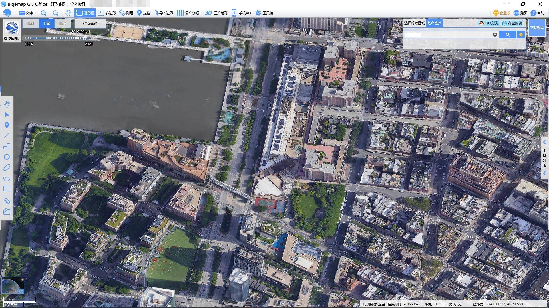Click the 海拔: 无 altitude status text
This screenshot has height=308, width=549.
click(x=455, y=304)
